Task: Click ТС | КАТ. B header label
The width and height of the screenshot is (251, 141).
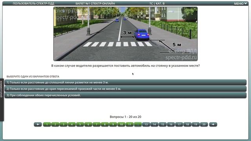Action: point(157,4)
